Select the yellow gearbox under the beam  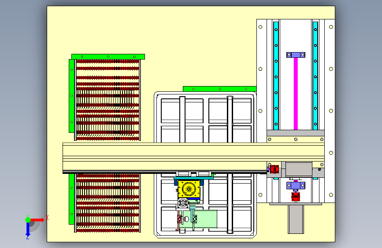[x=189, y=189]
